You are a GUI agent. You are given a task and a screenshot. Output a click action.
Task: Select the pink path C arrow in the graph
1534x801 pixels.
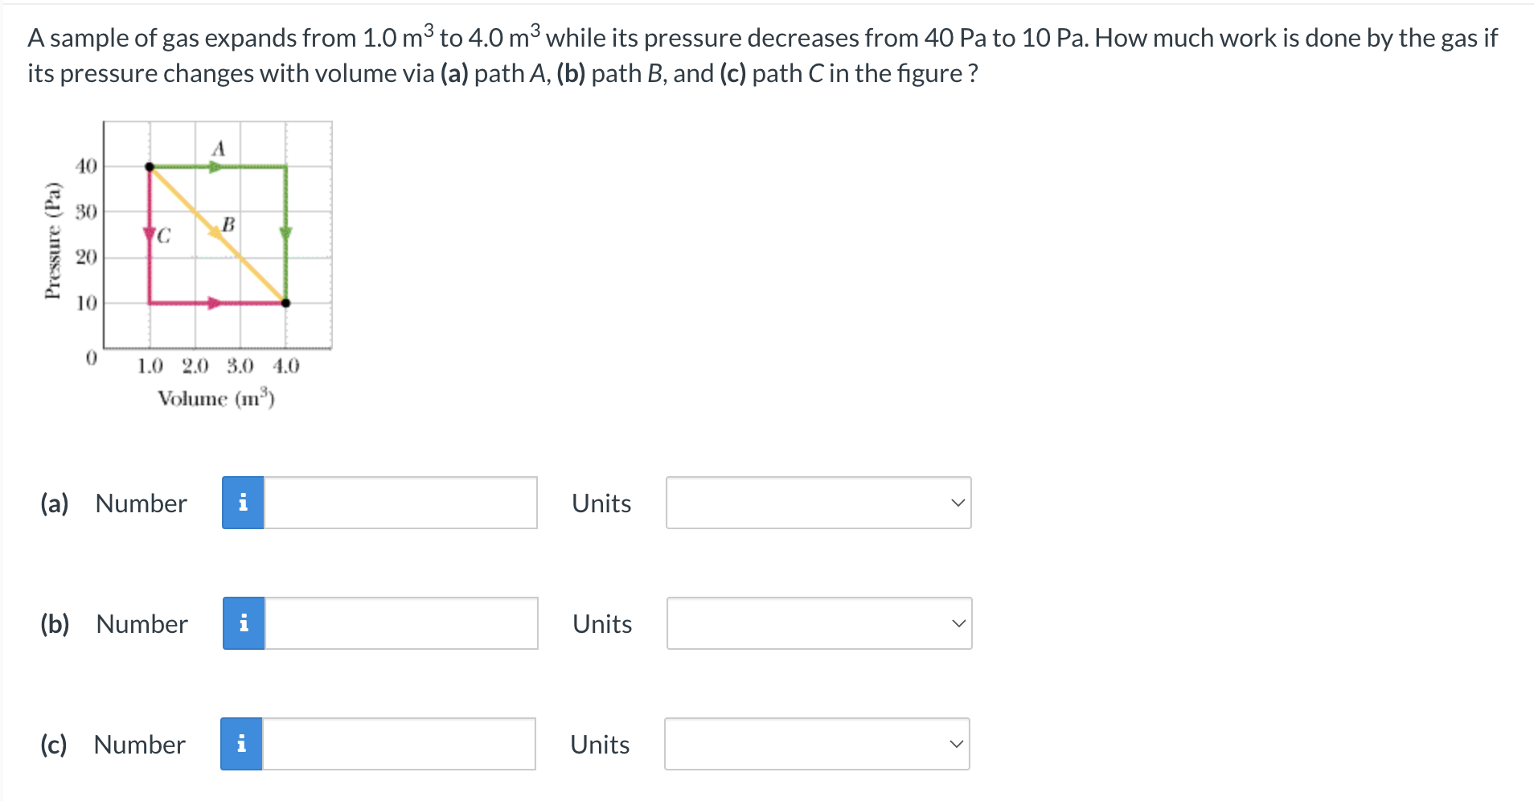pyautogui.click(x=150, y=233)
